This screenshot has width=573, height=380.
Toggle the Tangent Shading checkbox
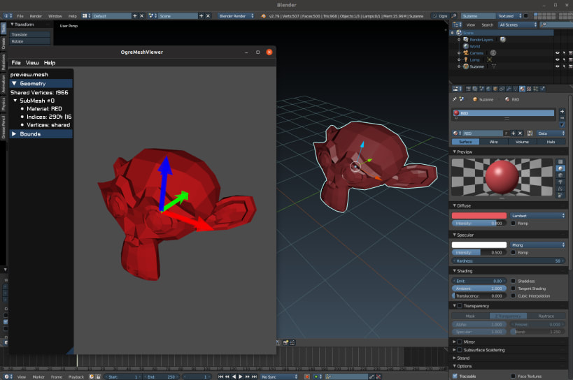click(514, 288)
